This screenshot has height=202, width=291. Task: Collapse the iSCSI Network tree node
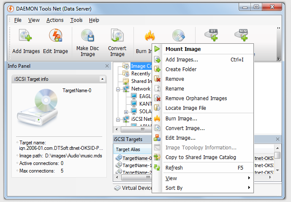(118, 120)
